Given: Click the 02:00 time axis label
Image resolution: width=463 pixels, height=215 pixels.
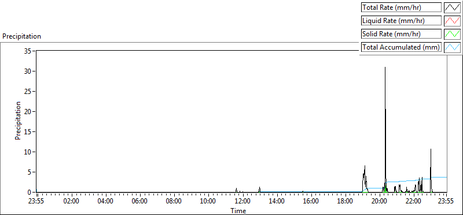Looking at the screenshot, I should 71,202.
